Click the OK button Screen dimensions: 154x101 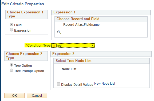point(14,96)
